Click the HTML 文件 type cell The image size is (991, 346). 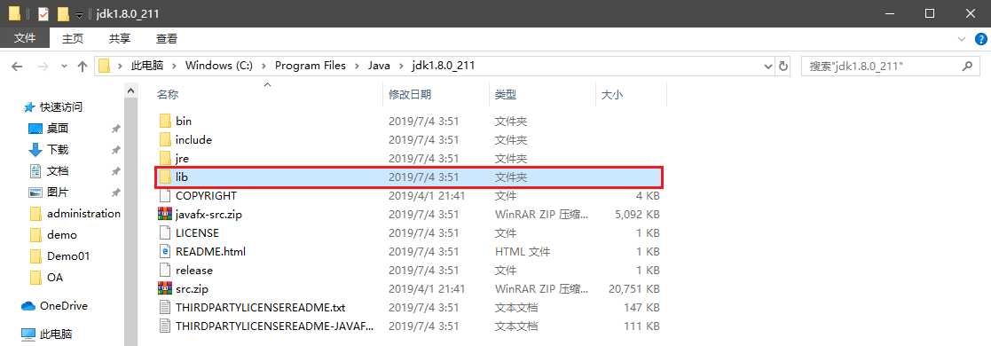coord(522,252)
